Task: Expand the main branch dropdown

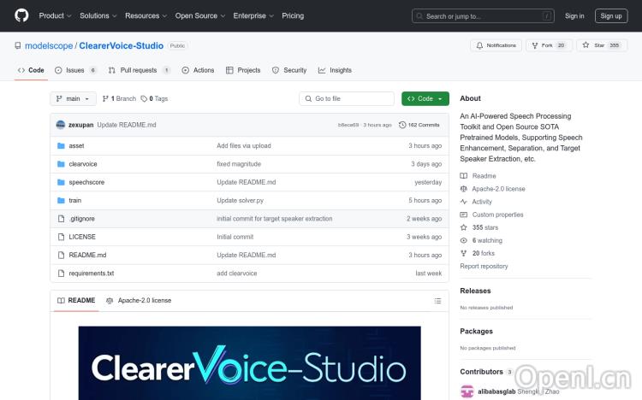Action: click(x=73, y=99)
